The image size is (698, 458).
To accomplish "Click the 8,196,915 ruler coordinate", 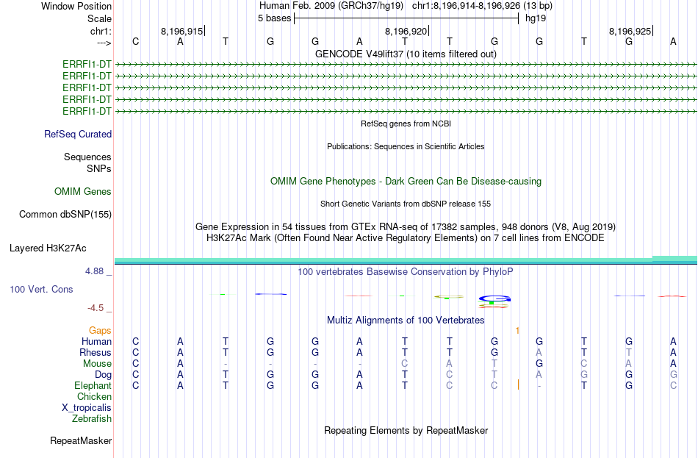I will coord(181,31).
